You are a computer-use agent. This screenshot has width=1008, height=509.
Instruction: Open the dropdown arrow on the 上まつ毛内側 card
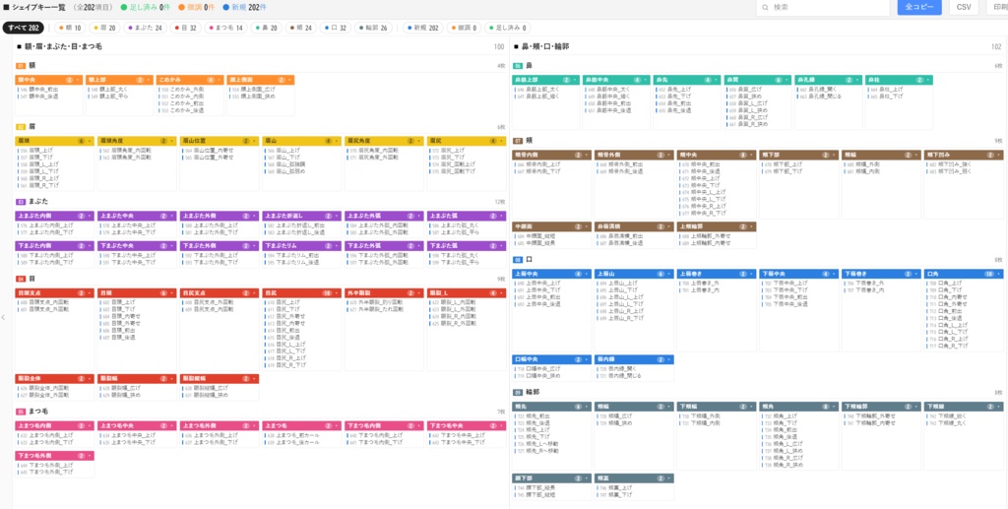click(x=90, y=425)
